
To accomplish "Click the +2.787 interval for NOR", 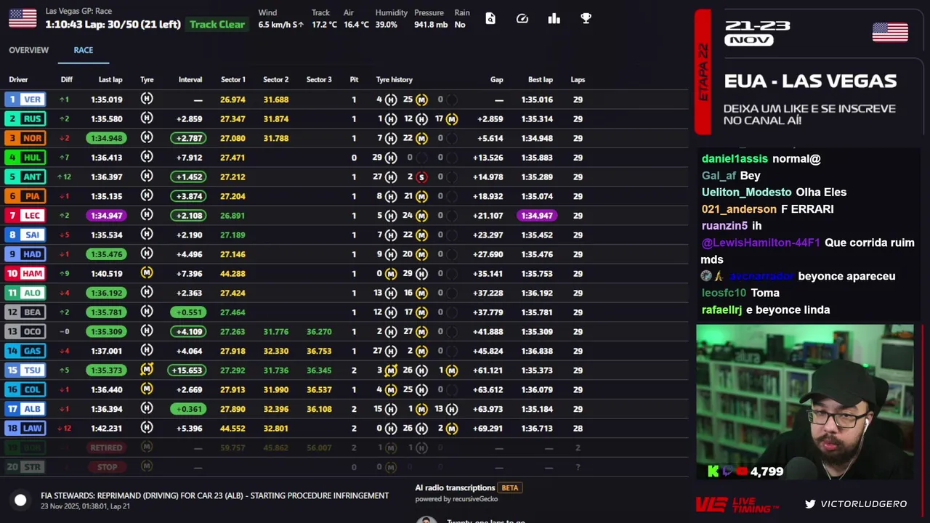I will pos(189,138).
